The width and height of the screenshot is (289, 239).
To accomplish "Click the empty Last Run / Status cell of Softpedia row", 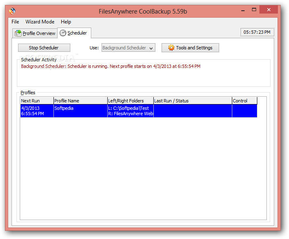I will (193, 111).
